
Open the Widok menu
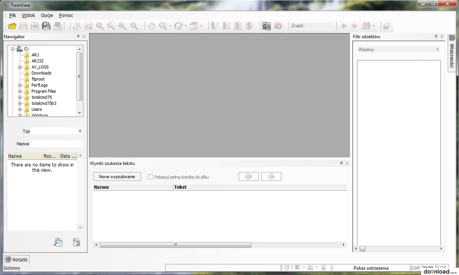pos(28,15)
